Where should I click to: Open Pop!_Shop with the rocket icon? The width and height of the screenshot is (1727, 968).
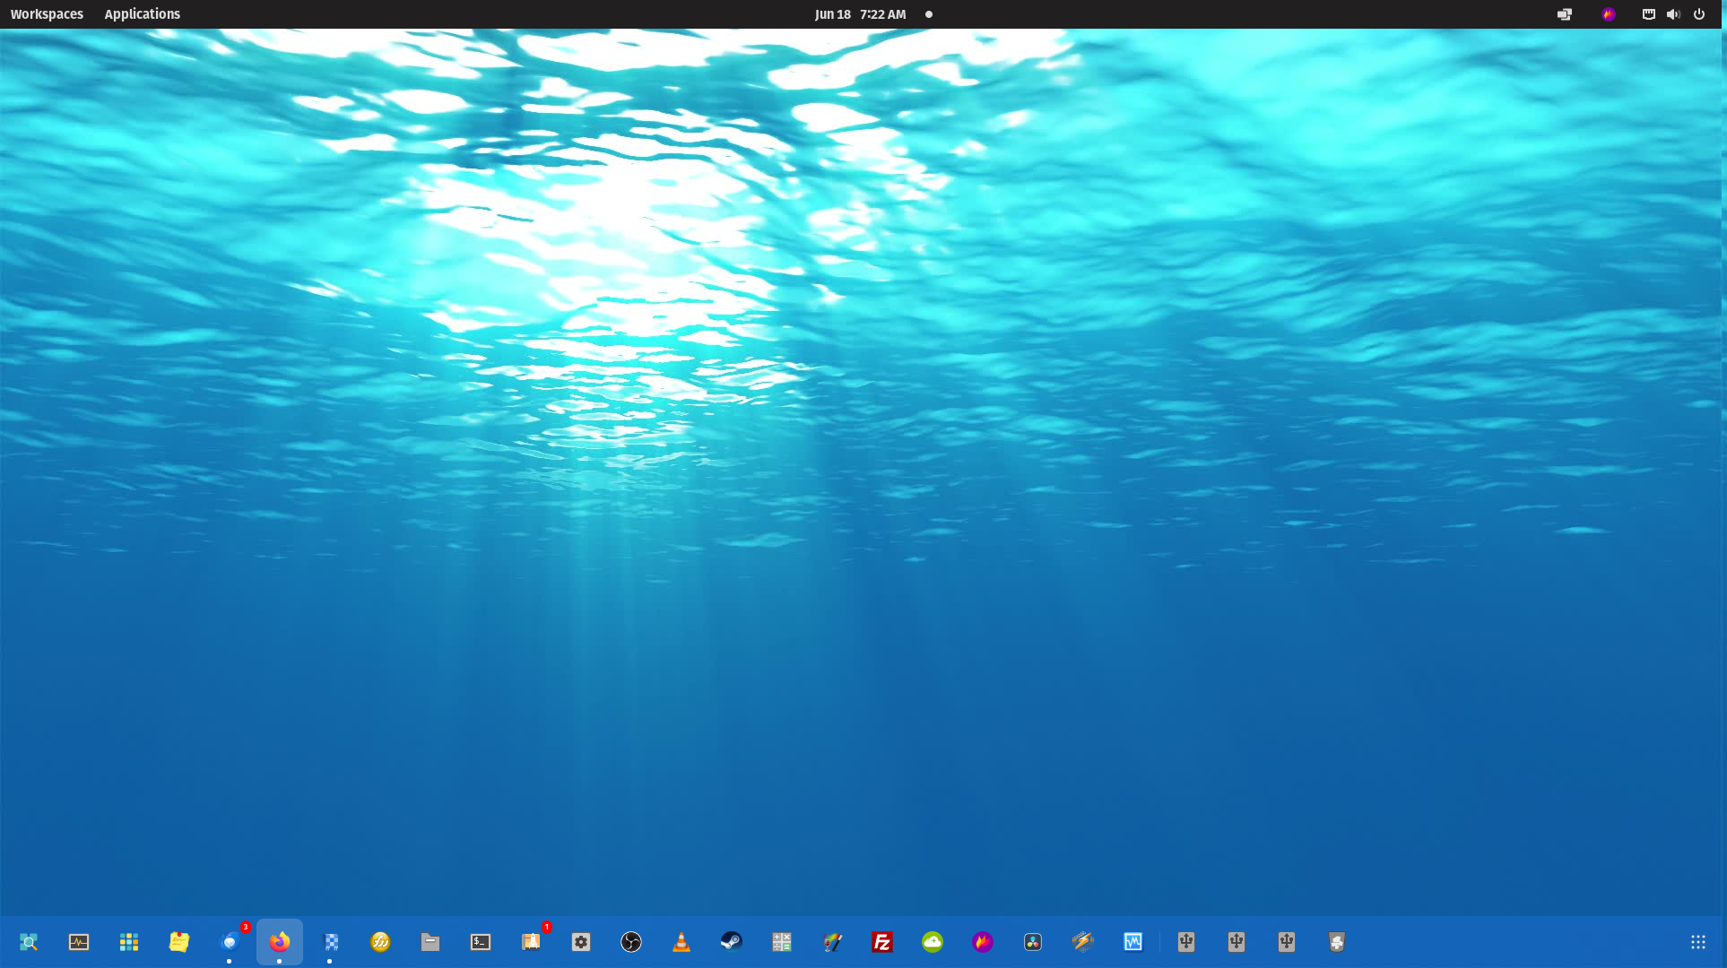[531, 942]
